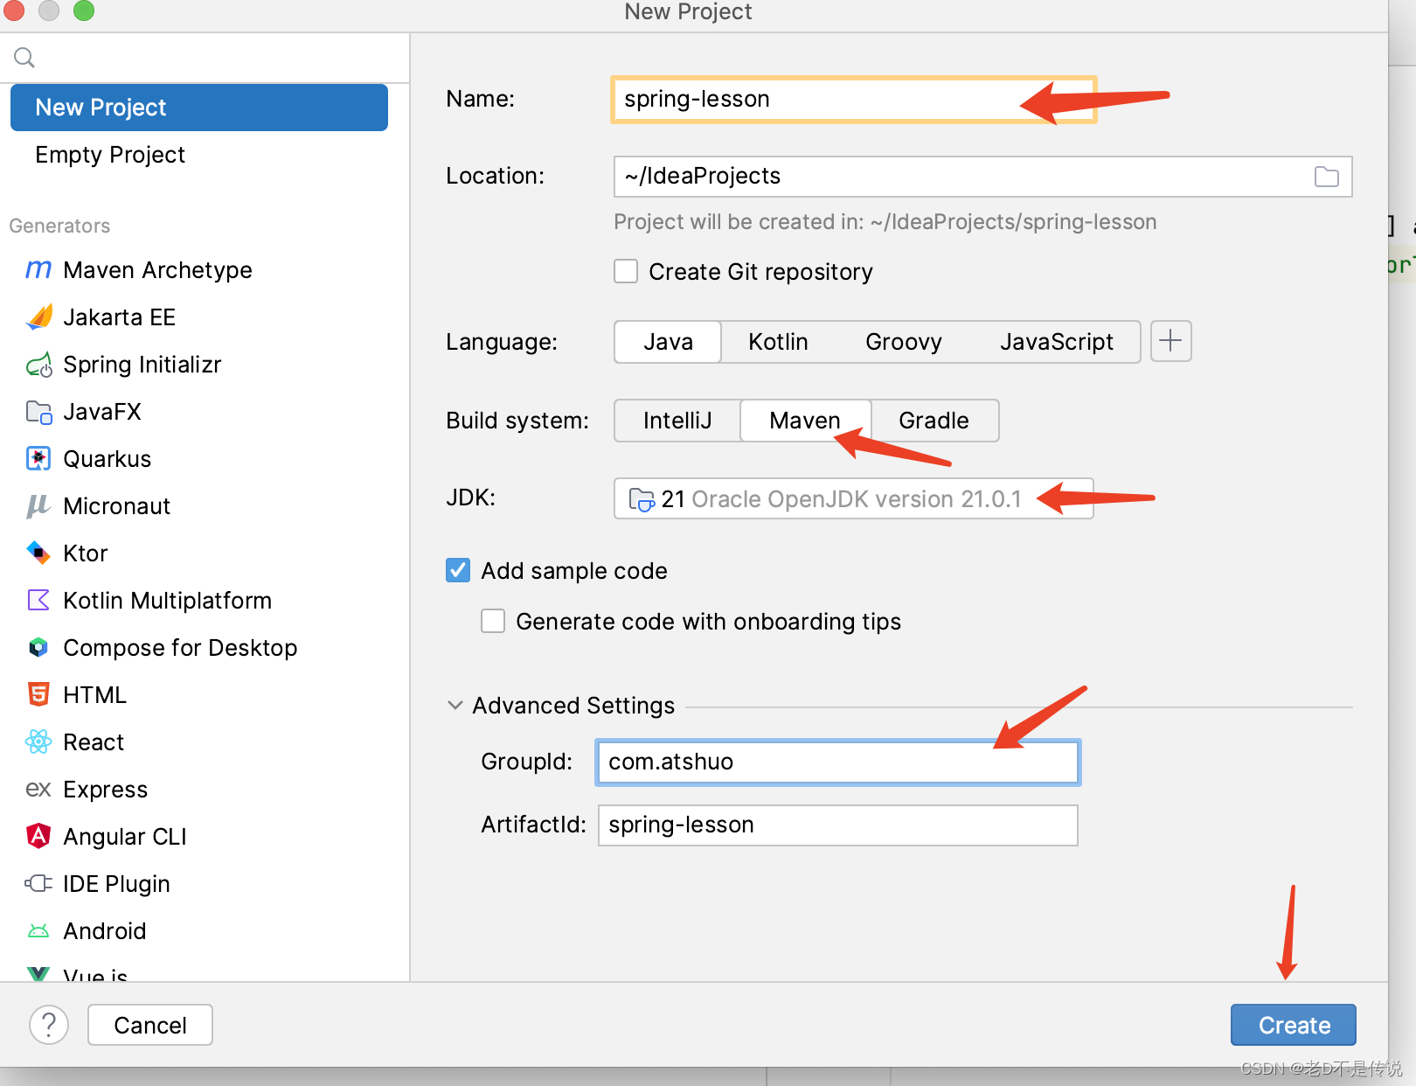This screenshot has height=1086, width=1416.
Task: Click the Maven Archetype generator icon
Action: [38, 269]
